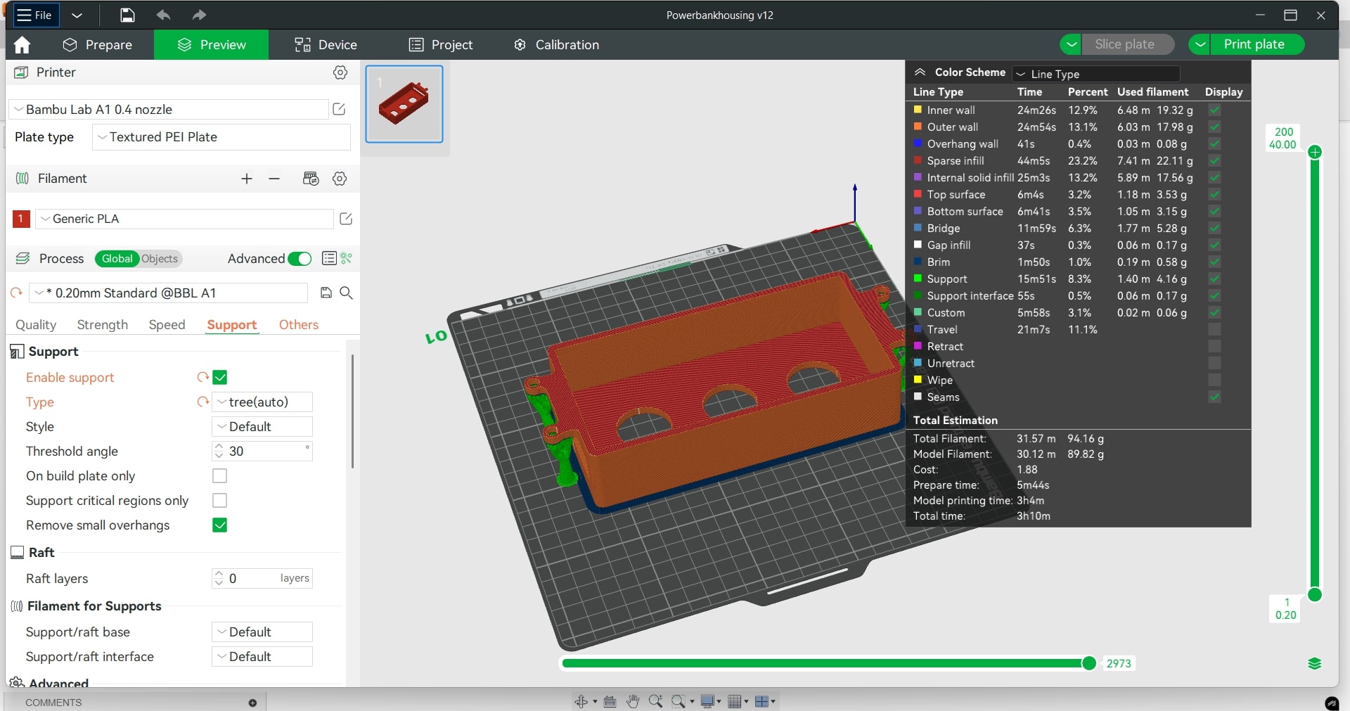
Task: Select the Global process scope
Action: (x=117, y=259)
